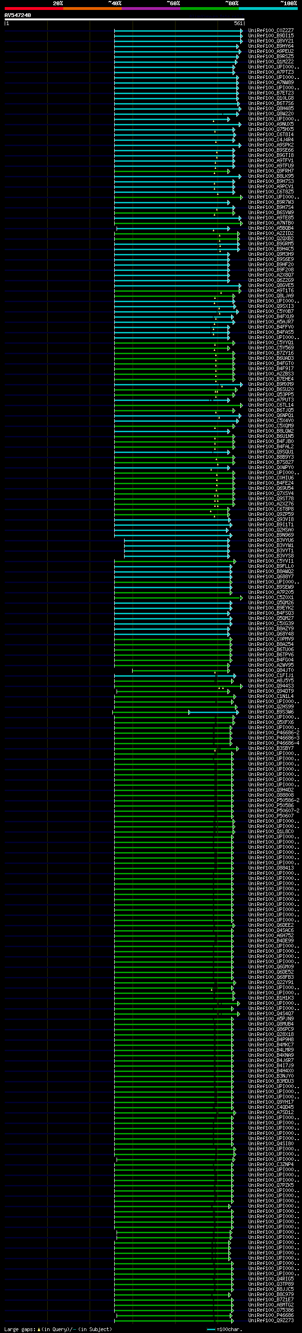Click the orange ~40% identity color segment
The image size is (302, 1333).
click(92, 9)
